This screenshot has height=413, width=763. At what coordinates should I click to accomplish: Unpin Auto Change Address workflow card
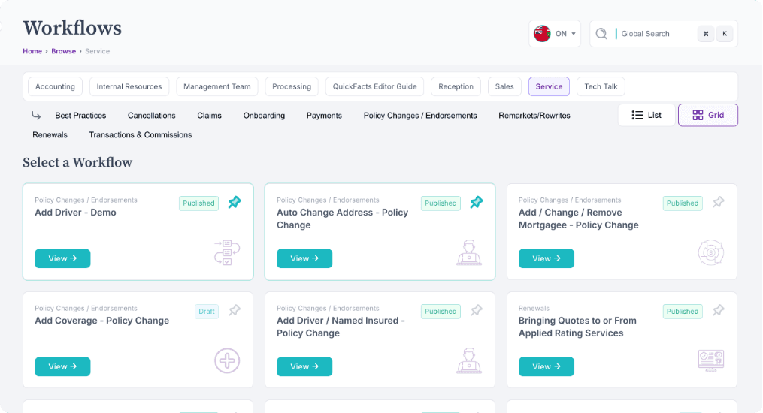(477, 203)
